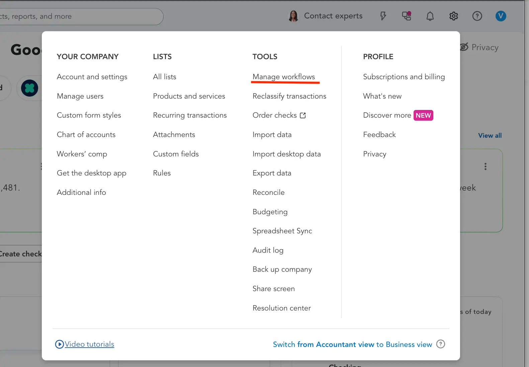Open Chart of accounts
The image size is (529, 367).
pyautogui.click(x=86, y=135)
